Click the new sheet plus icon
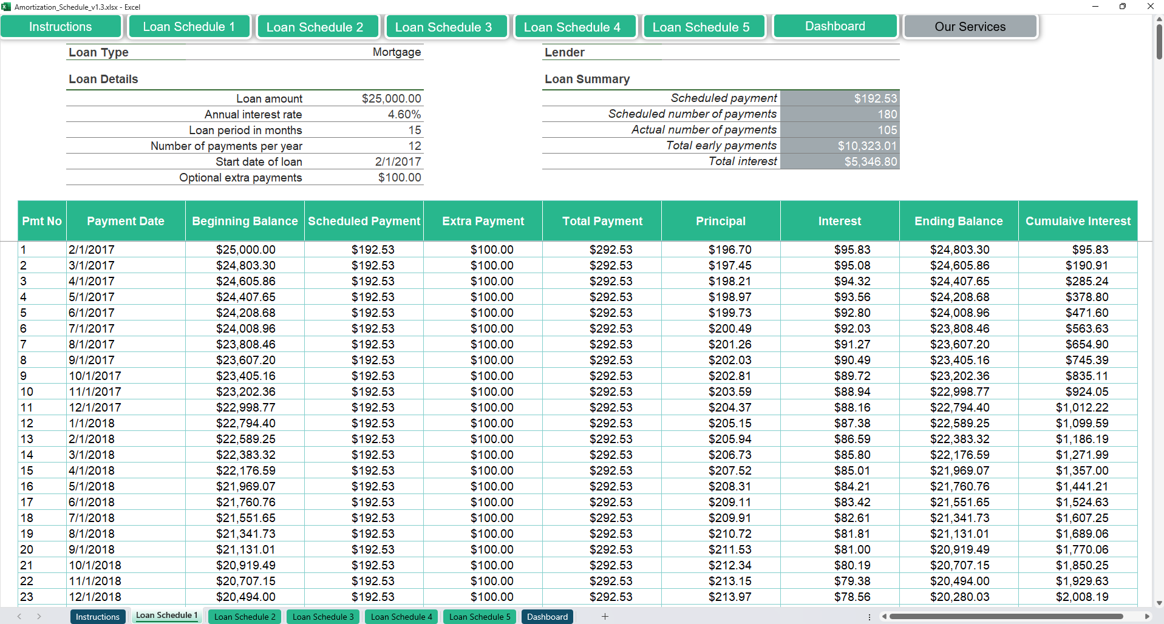Image resolution: width=1164 pixels, height=624 pixels. [605, 617]
